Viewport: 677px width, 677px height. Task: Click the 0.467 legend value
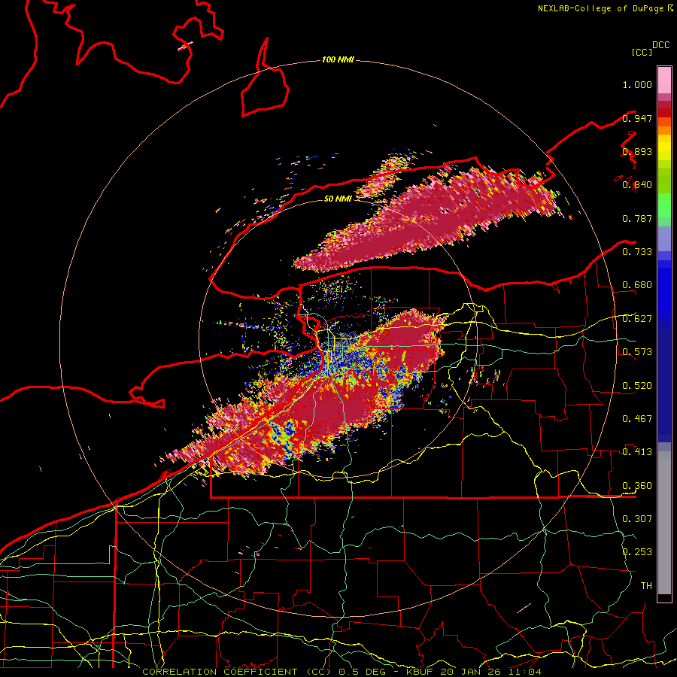[x=637, y=419]
